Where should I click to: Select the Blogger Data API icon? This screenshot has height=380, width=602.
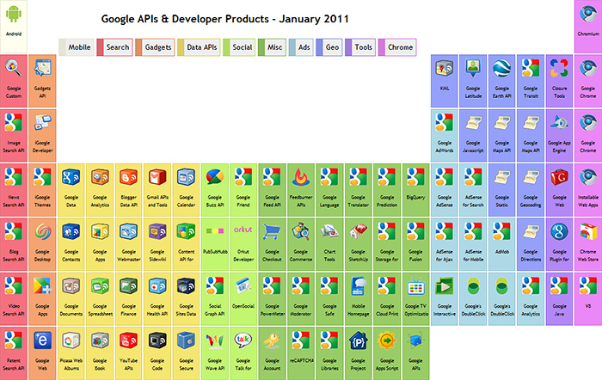129,177
